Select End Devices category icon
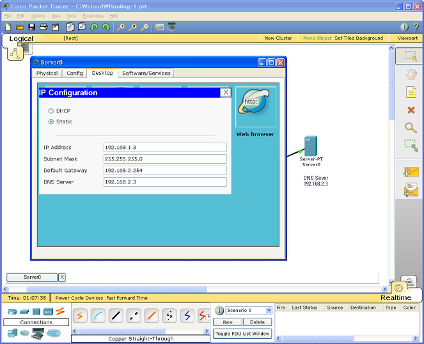Viewport: 424px width, 344px height. click(12, 332)
